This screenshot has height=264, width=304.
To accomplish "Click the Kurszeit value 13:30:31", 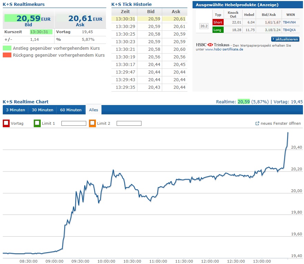I will click(x=39, y=32).
